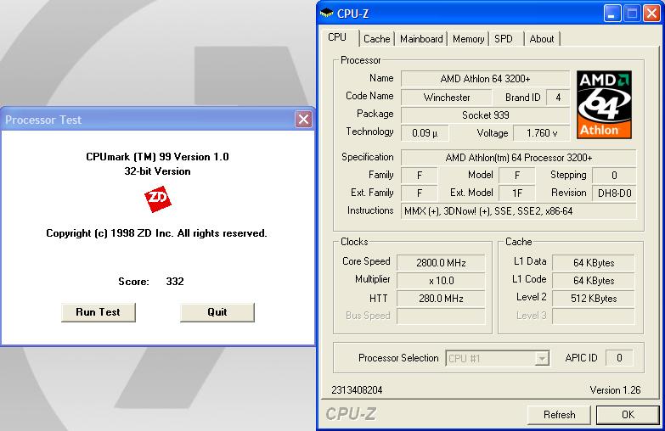The image size is (665, 431).
Task: Click the Specification field text
Action: [x=519, y=158]
